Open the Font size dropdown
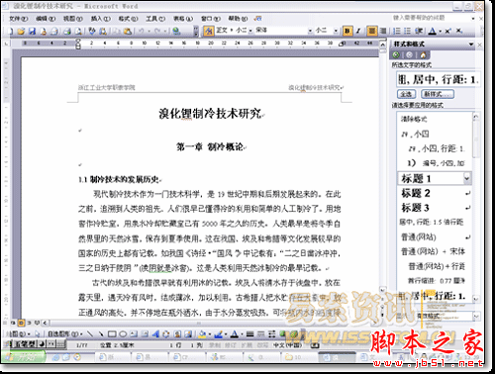The image size is (495, 374). tap(336, 31)
